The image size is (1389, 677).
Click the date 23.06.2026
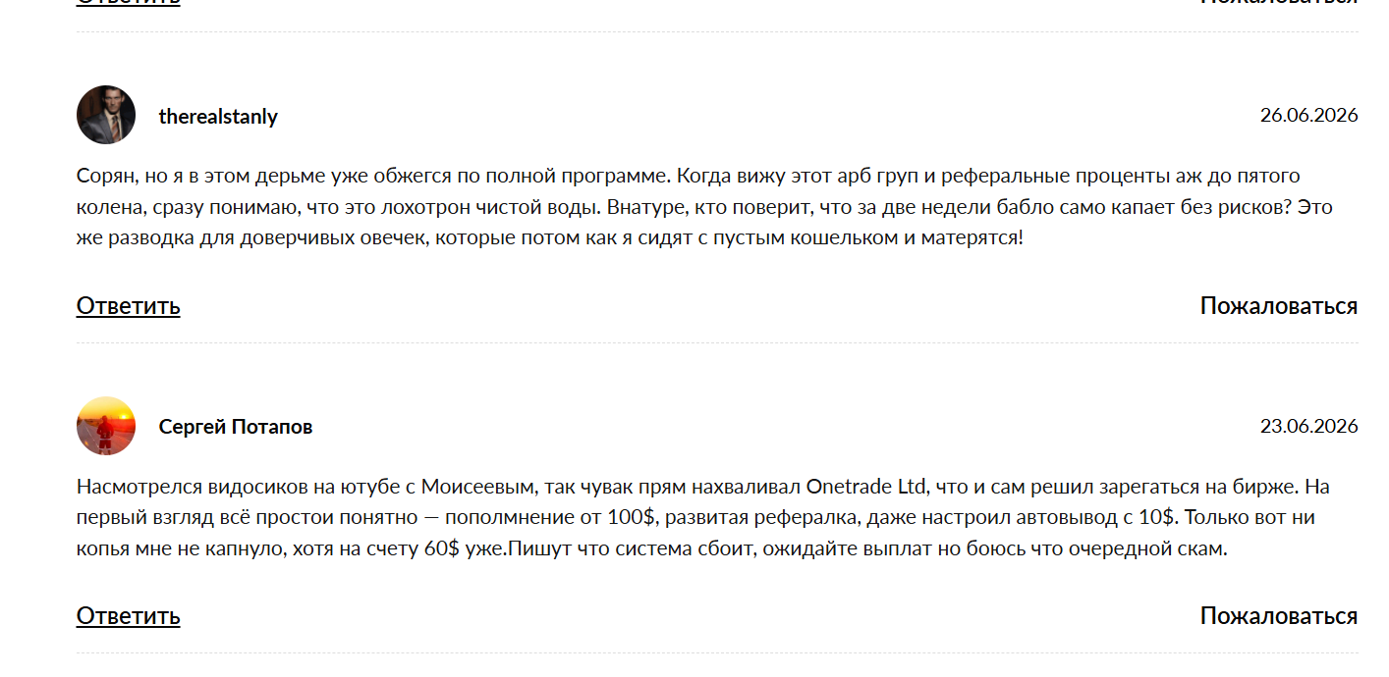click(1308, 426)
